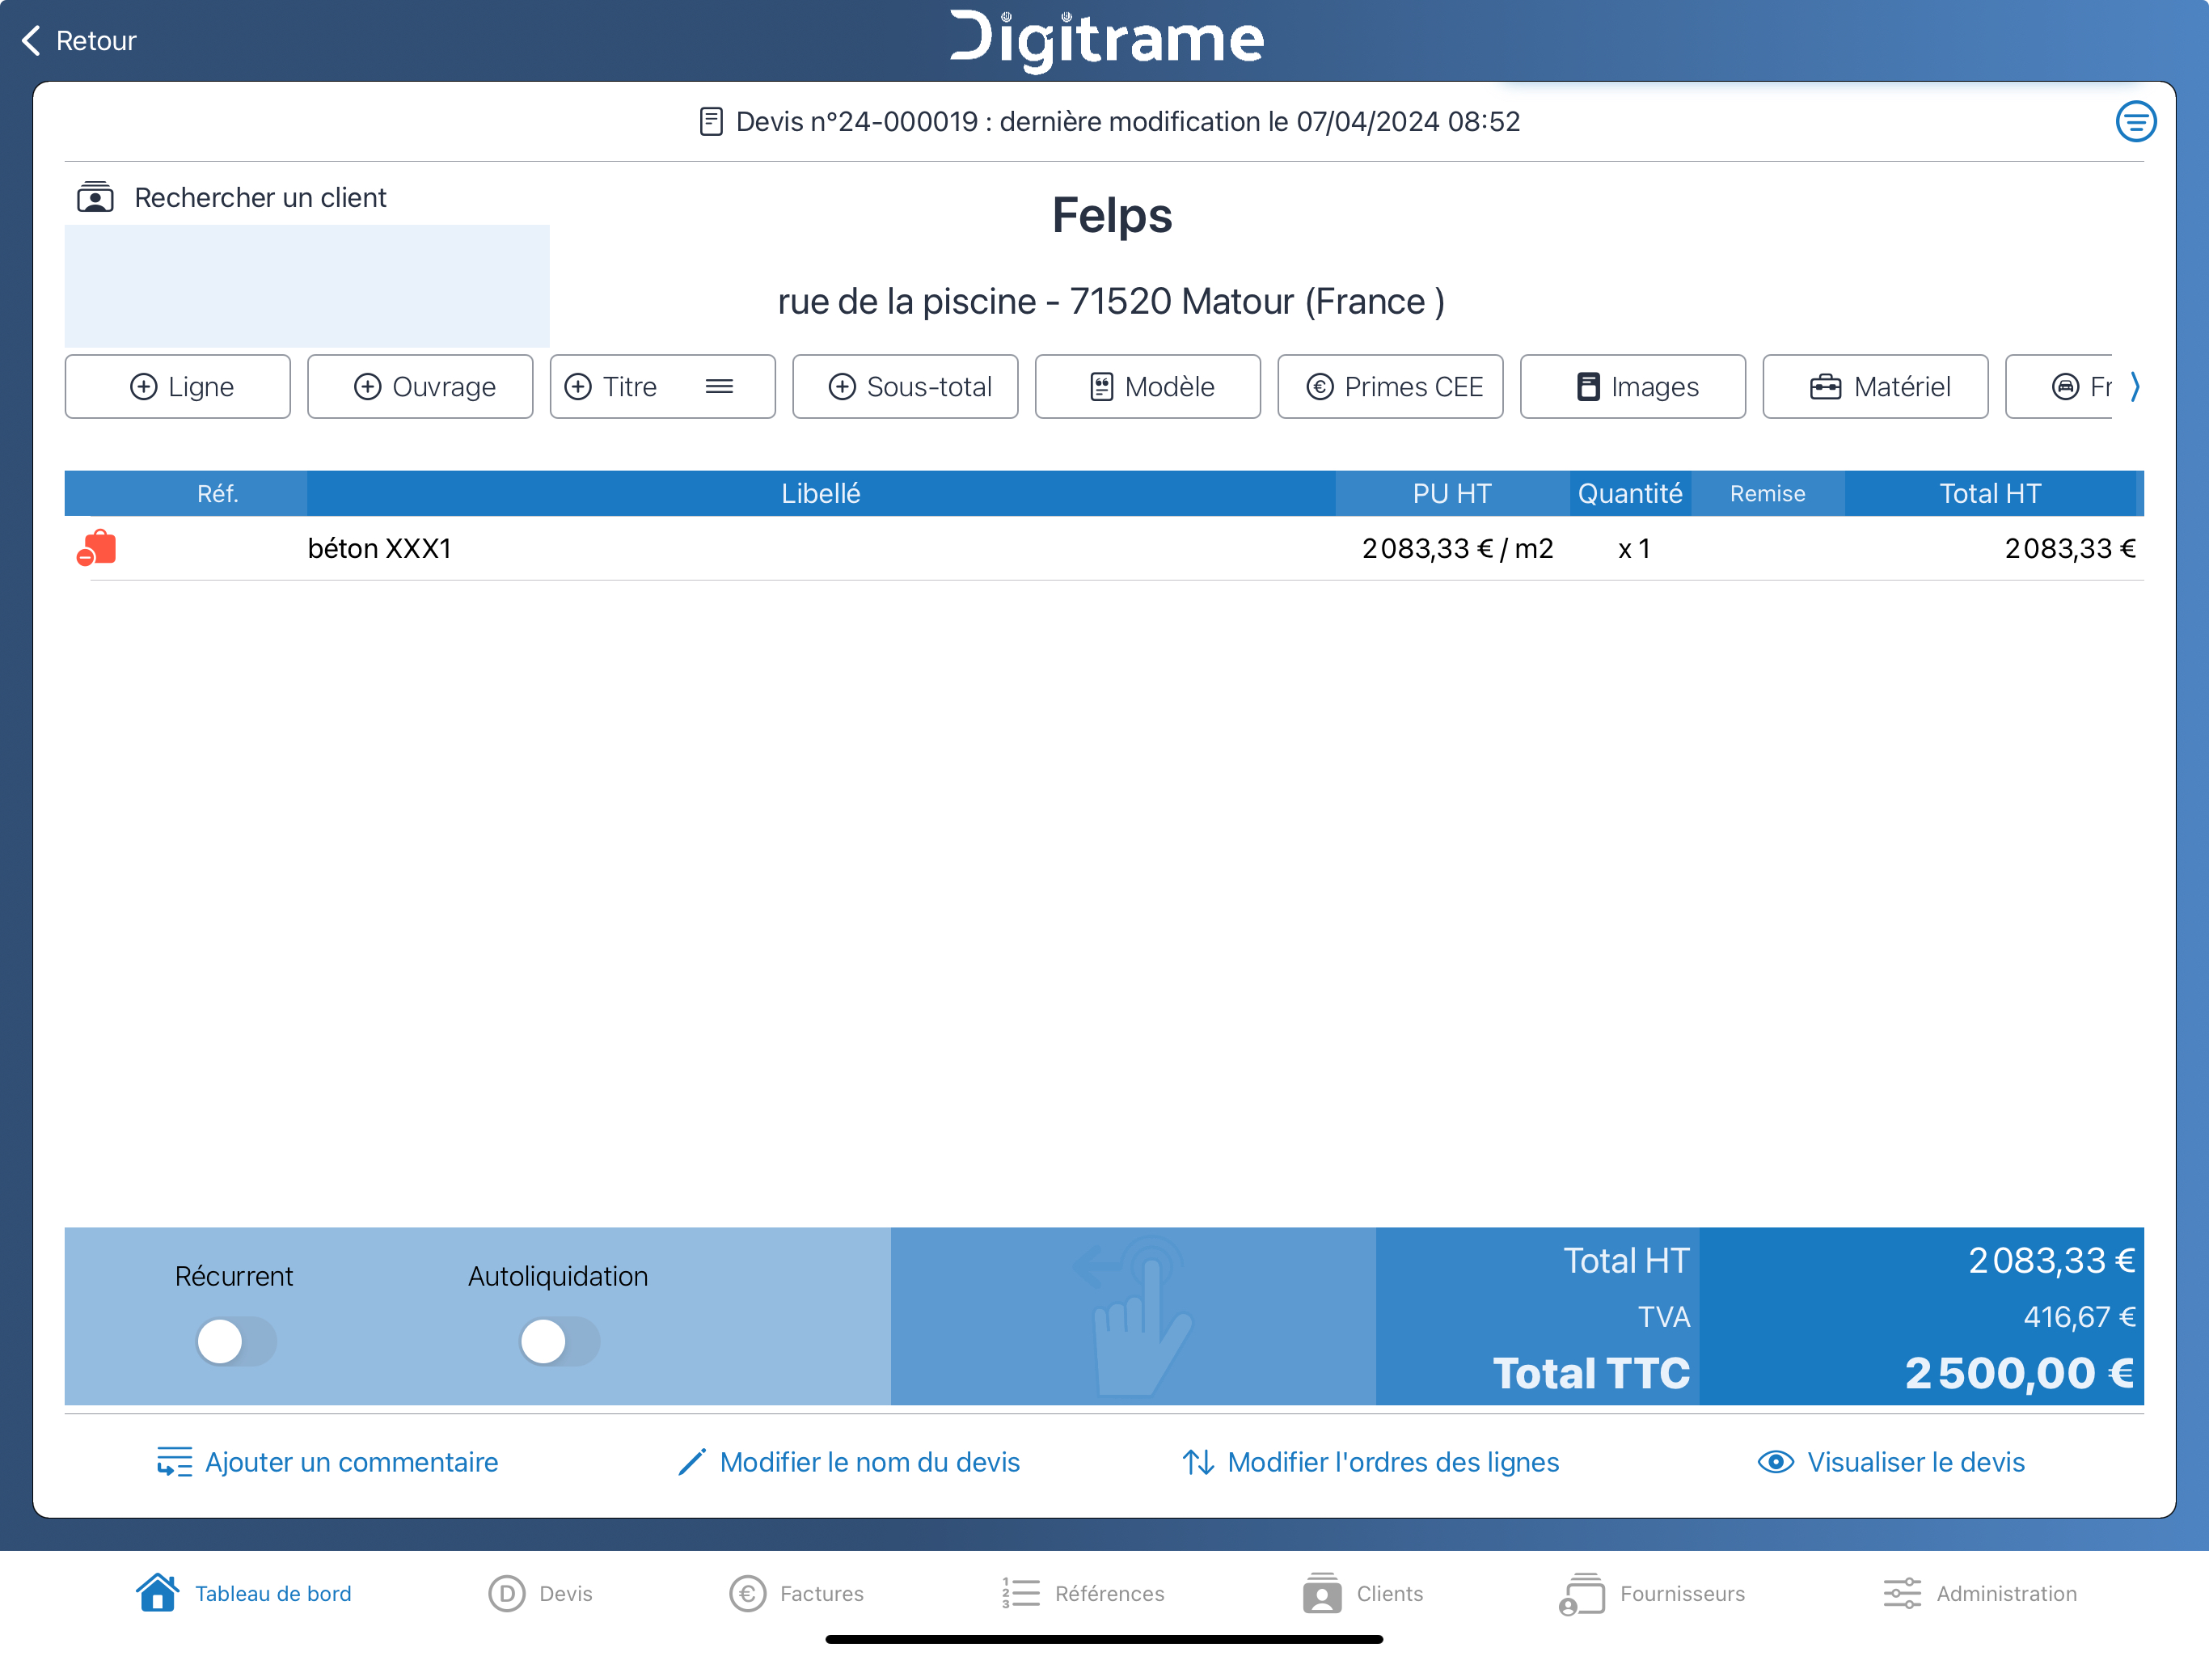Click Visualiser le devis

[x=1915, y=1462]
